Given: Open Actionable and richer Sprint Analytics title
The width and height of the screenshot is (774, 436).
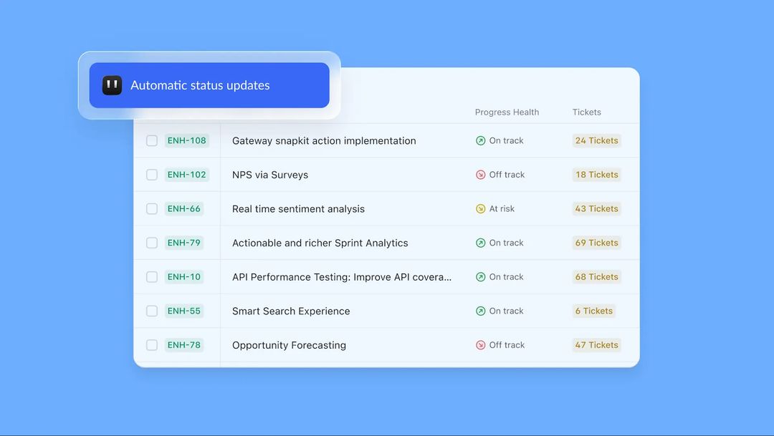Looking at the screenshot, I should (x=320, y=243).
